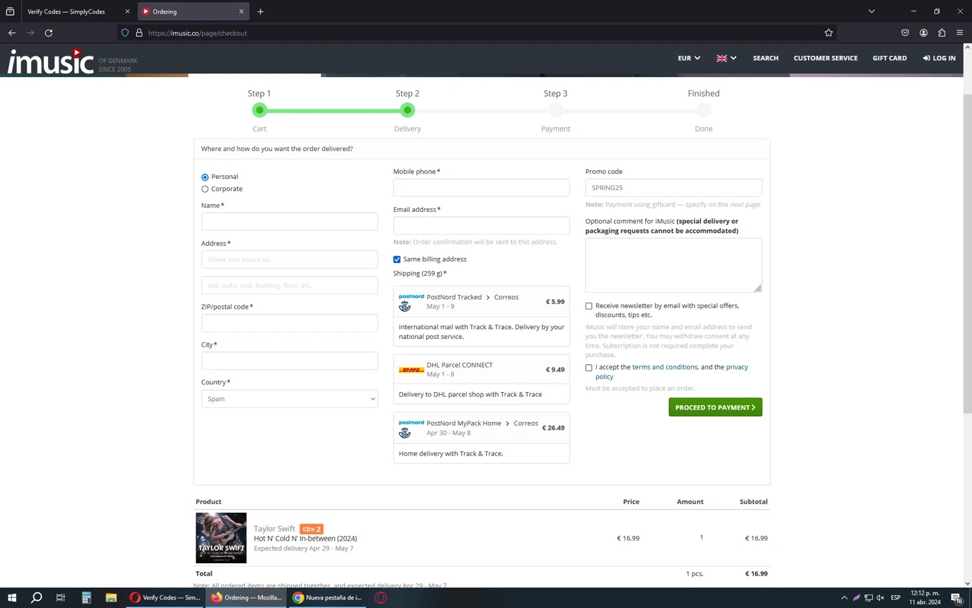Click the Email address input field
This screenshot has width=972, height=608.
click(x=481, y=226)
